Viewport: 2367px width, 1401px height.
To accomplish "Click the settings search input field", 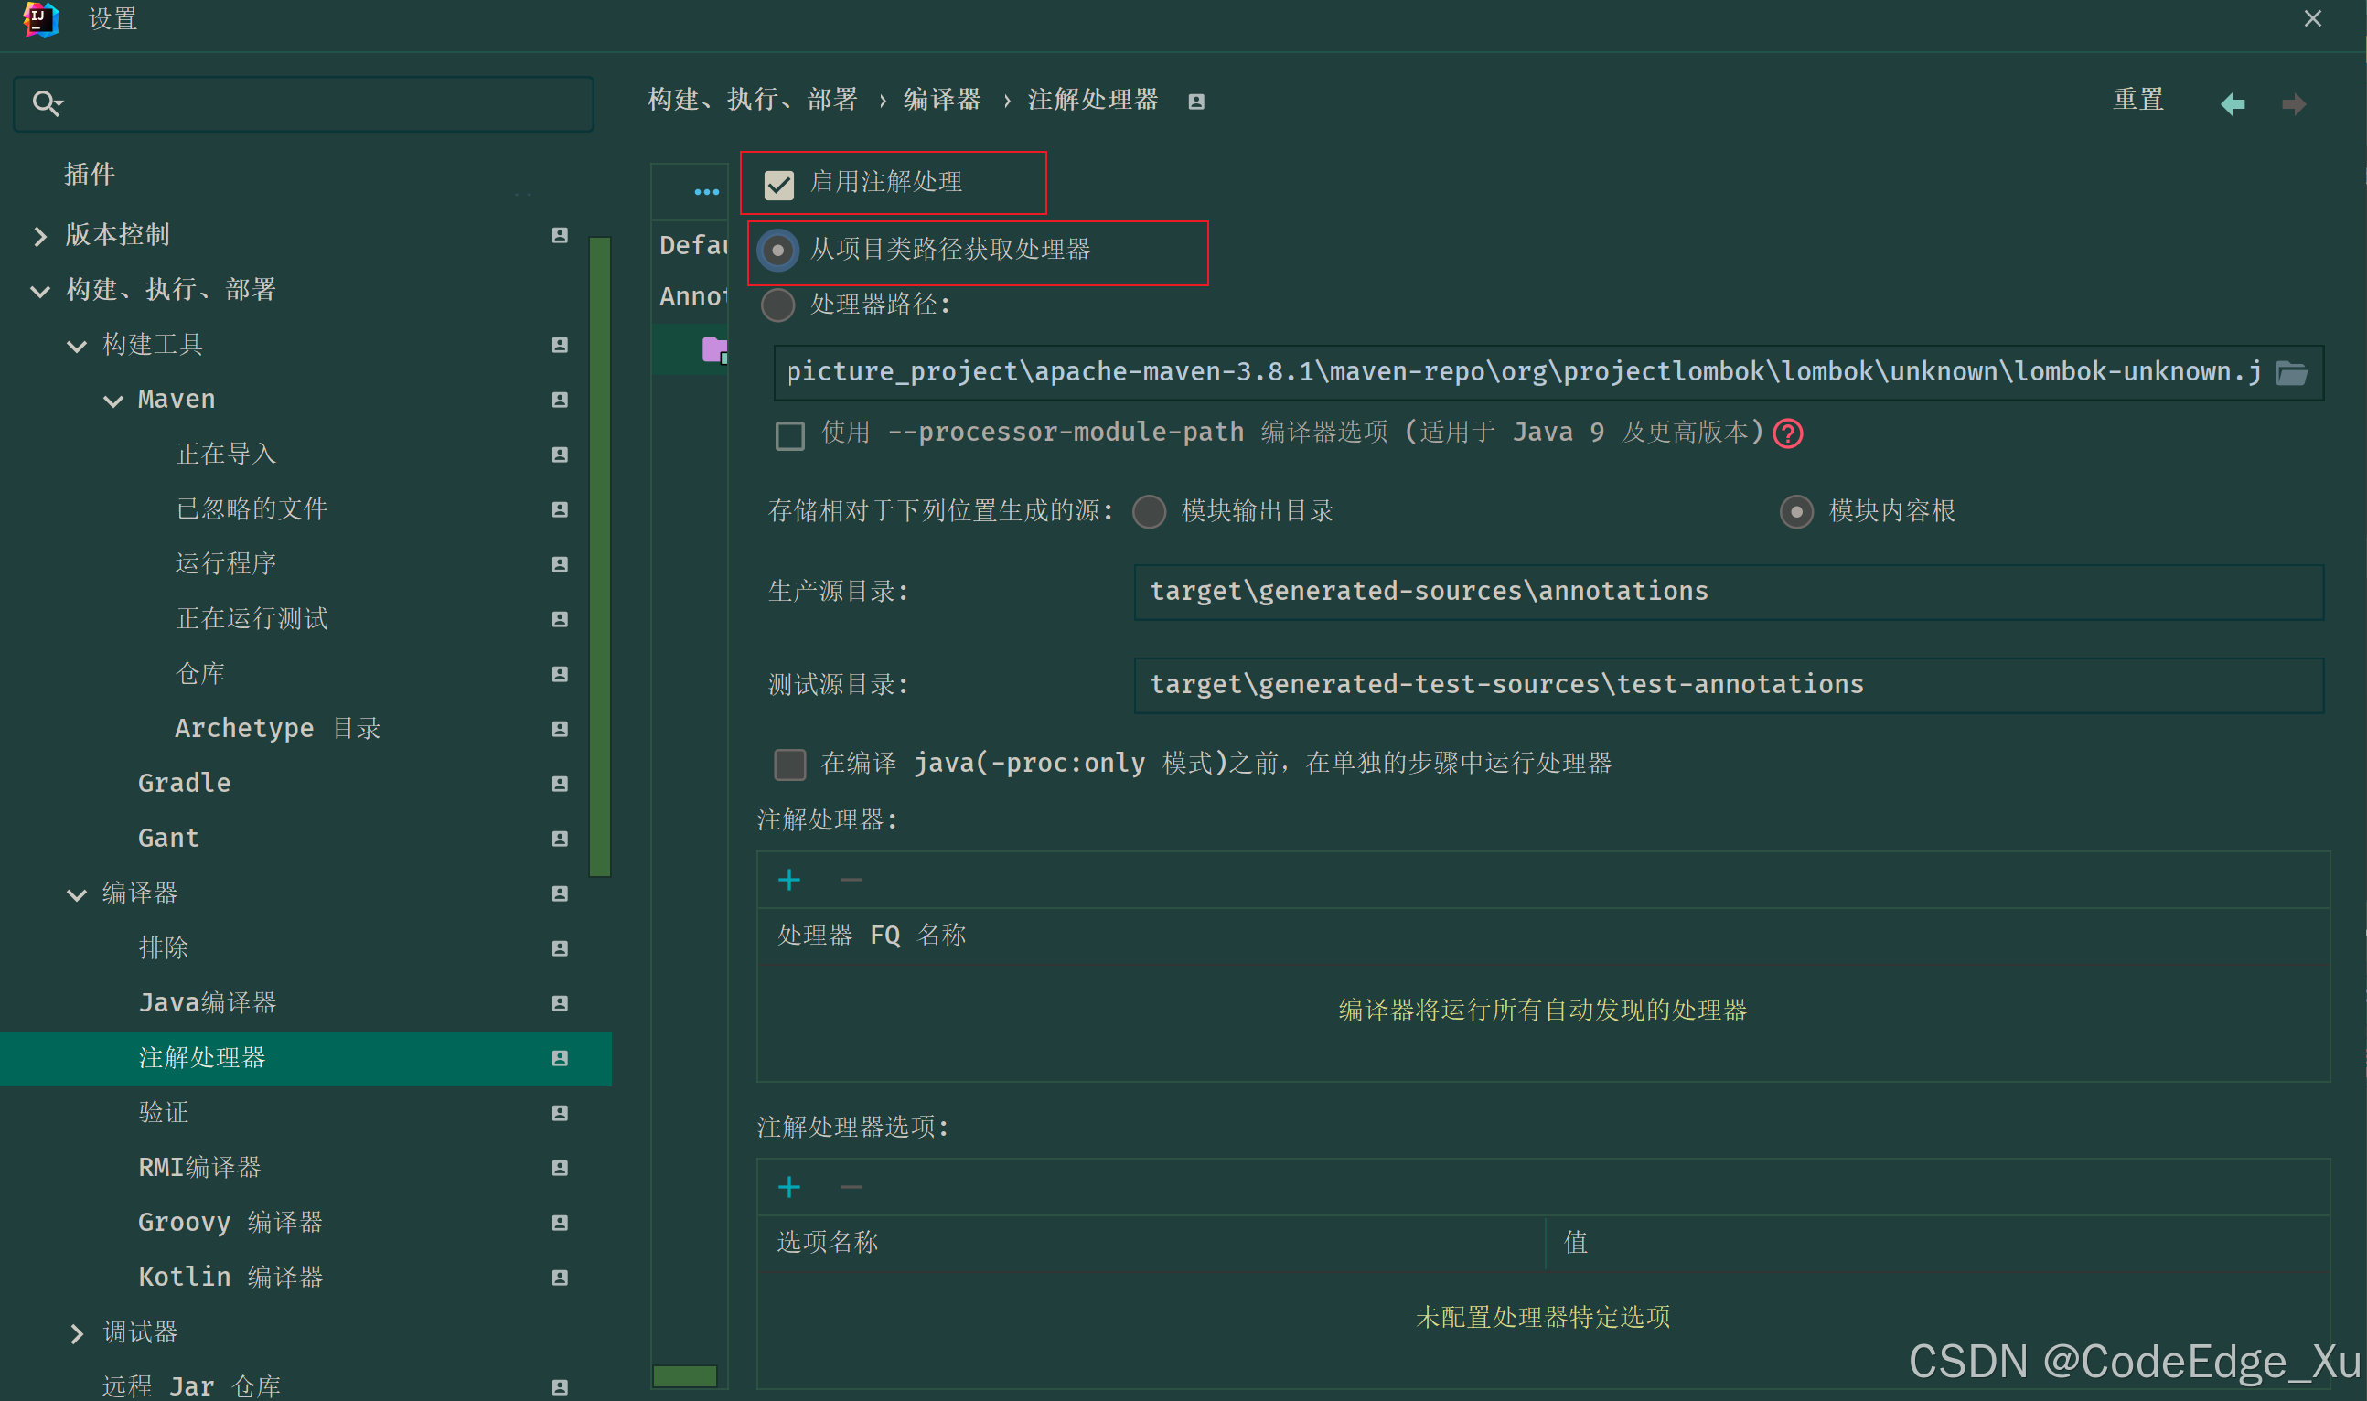I will point(302,103).
